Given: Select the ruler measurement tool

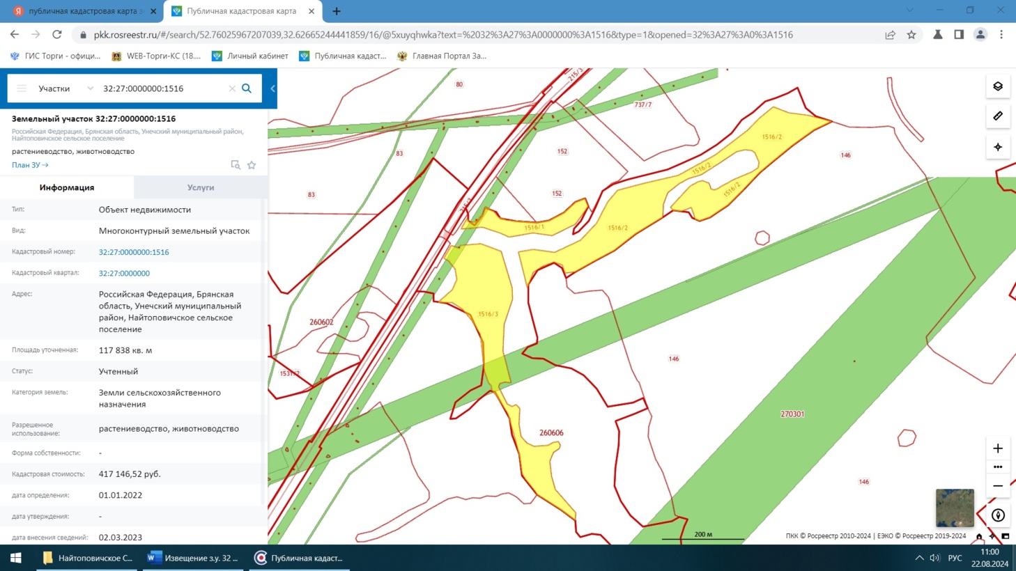Looking at the screenshot, I should click(998, 116).
